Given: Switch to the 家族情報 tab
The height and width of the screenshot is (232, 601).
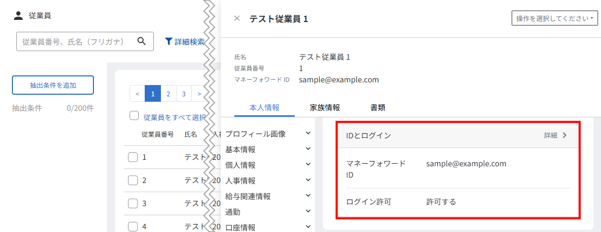Looking at the screenshot, I should pos(325,108).
